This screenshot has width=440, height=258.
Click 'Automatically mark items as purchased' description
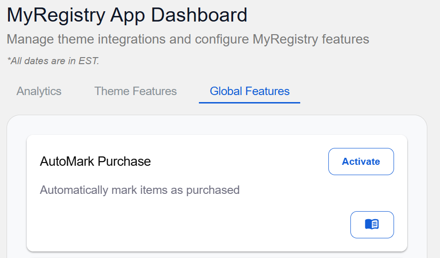point(140,190)
